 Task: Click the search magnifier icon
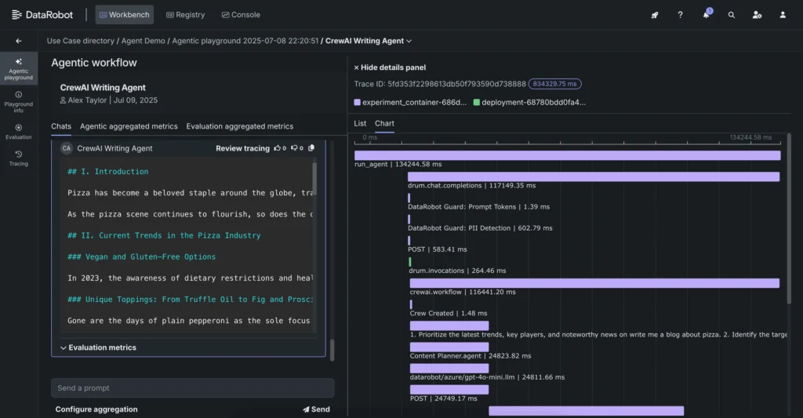(732, 15)
